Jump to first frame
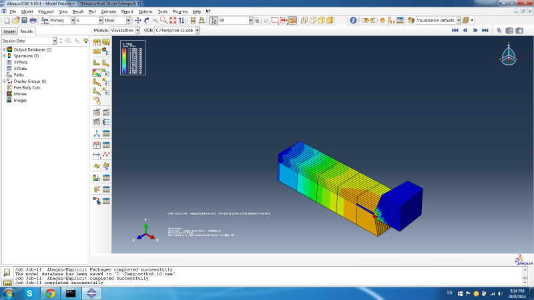The height and width of the screenshot is (300, 534). pyautogui.click(x=455, y=30)
